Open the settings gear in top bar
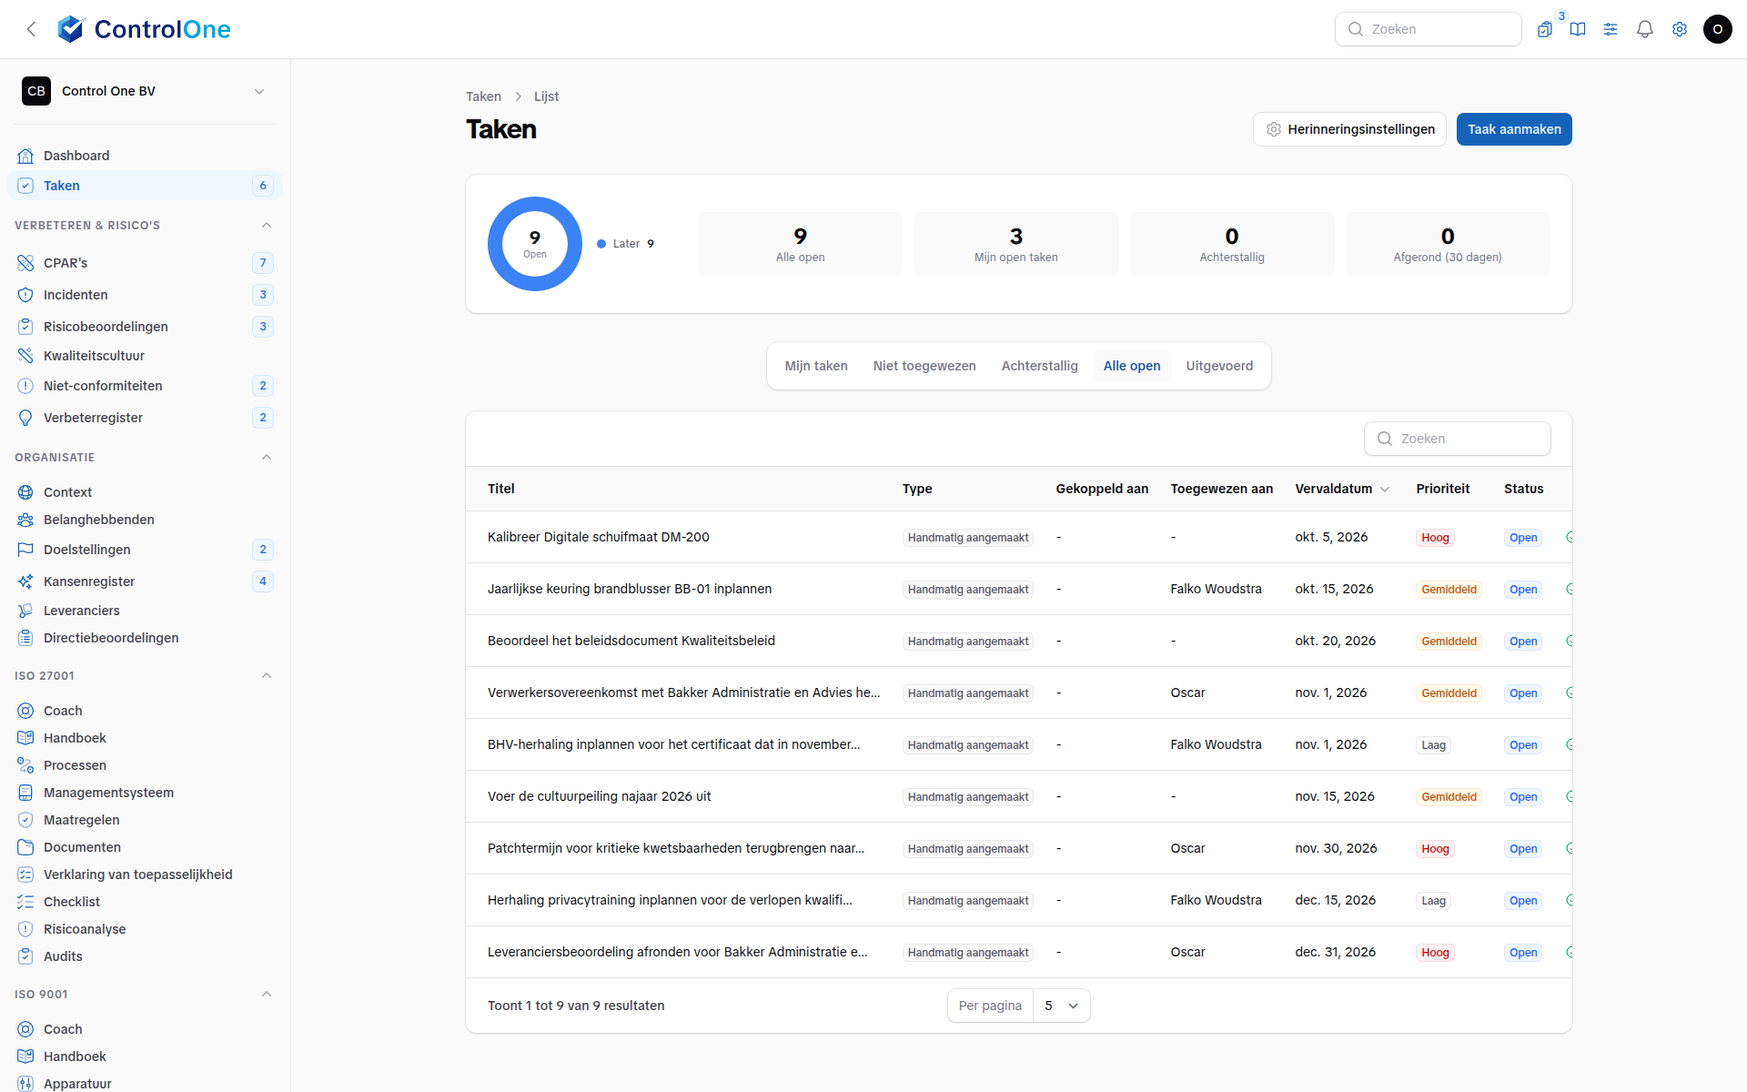1747x1092 pixels. click(1679, 29)
